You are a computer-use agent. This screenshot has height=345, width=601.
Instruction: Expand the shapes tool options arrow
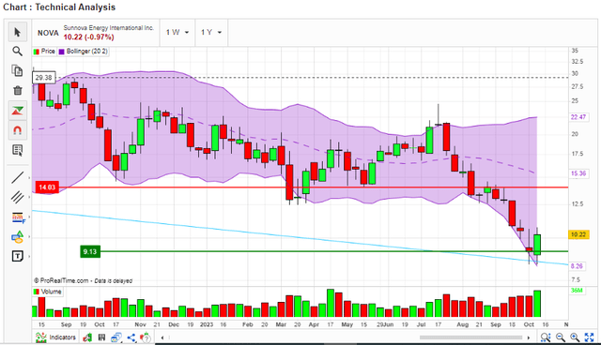pos(29,237)
